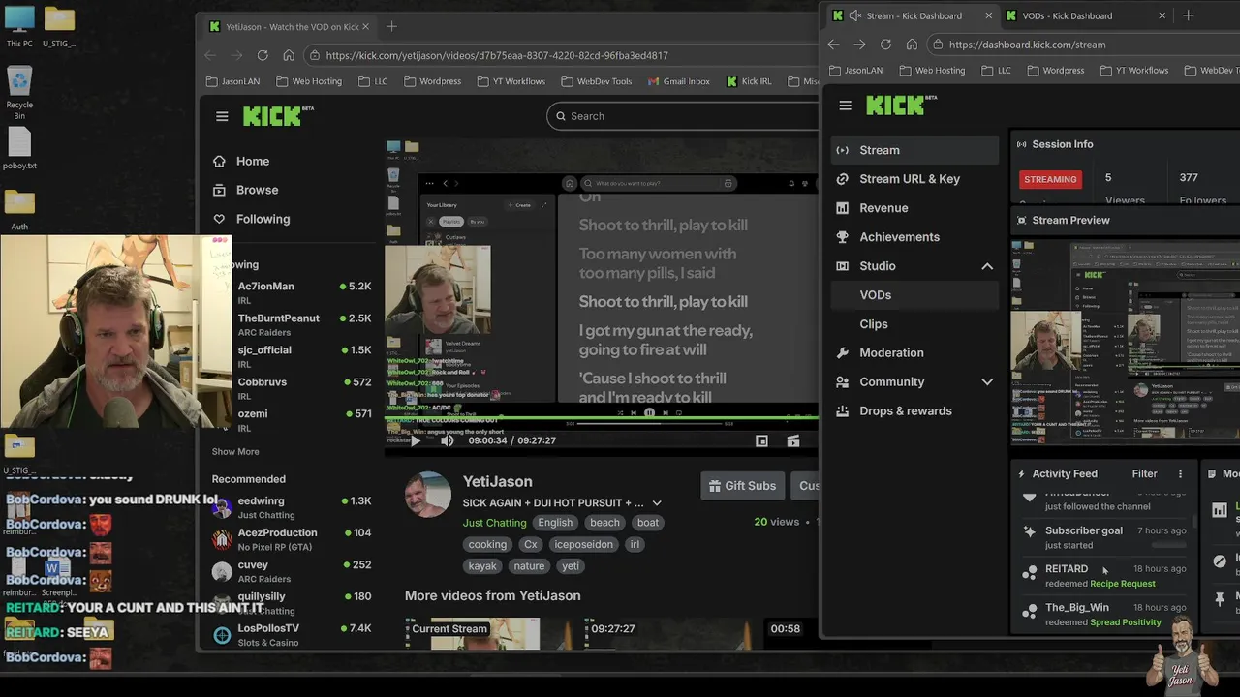Image resolution: width=1240 pixels, height=697 pixels.
Task: Open the Auth folder on the desktop
Action: tap(19, 209)
